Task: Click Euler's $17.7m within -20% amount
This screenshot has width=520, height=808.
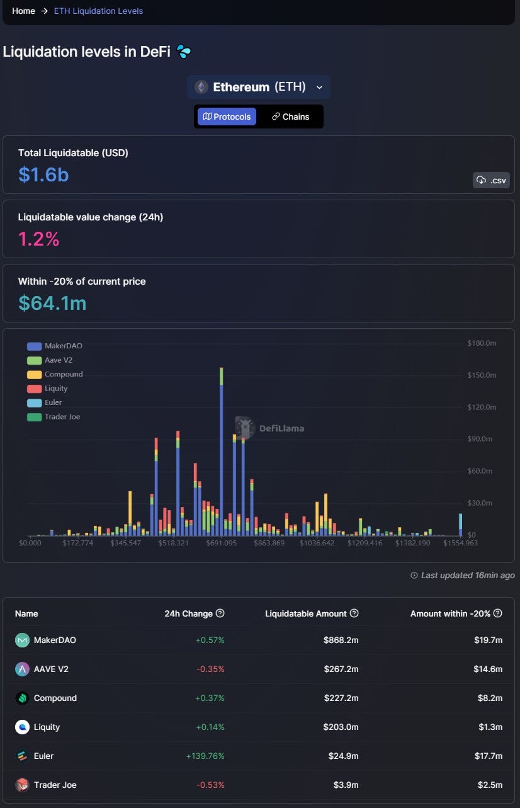Action: tap(488, 756)
